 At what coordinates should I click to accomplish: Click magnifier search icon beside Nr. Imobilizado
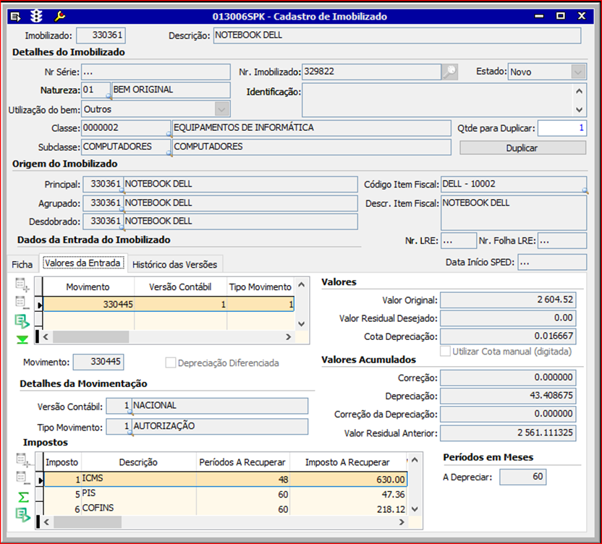pos(450,72)
